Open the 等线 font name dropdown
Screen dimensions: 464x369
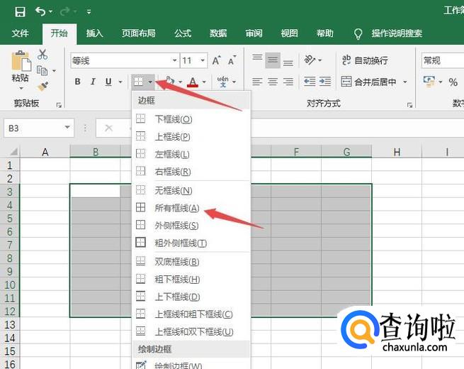point(175,60)
